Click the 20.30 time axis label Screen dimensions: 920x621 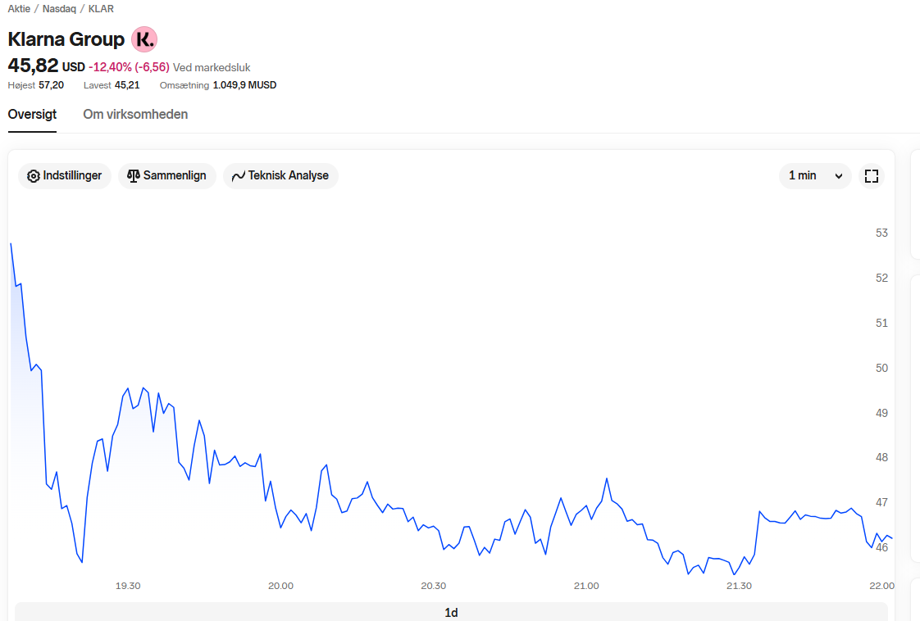(x=434, y=586)
